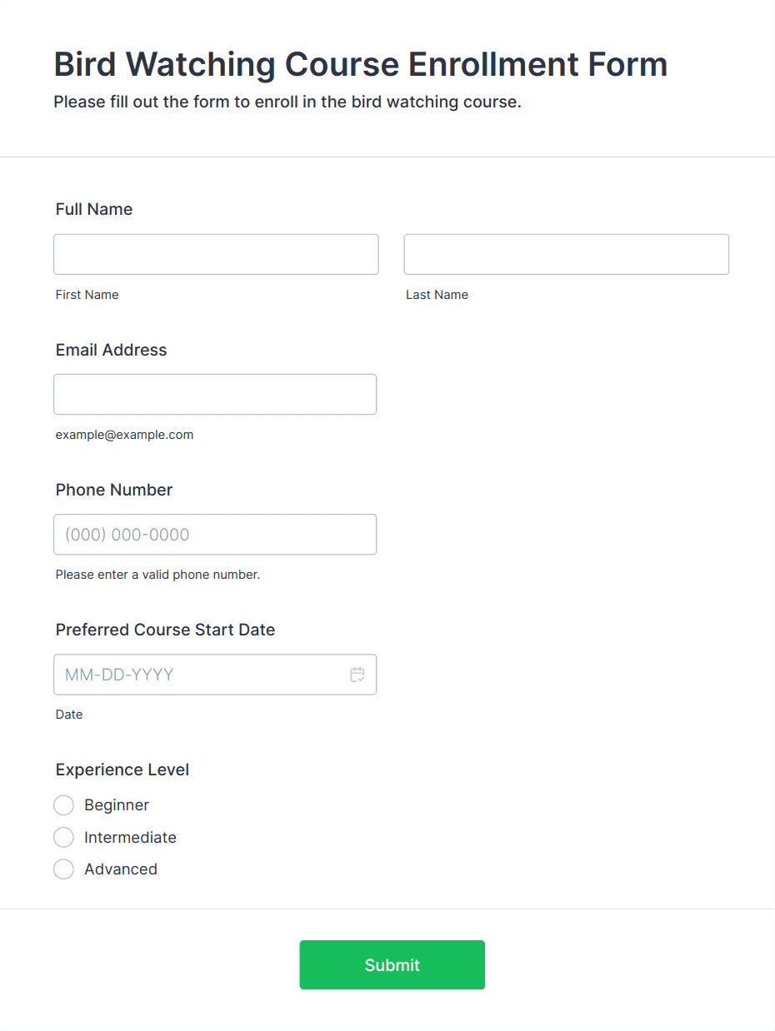Click the Email Address label
775x1031 pixels.
click(x=112, y=350)
